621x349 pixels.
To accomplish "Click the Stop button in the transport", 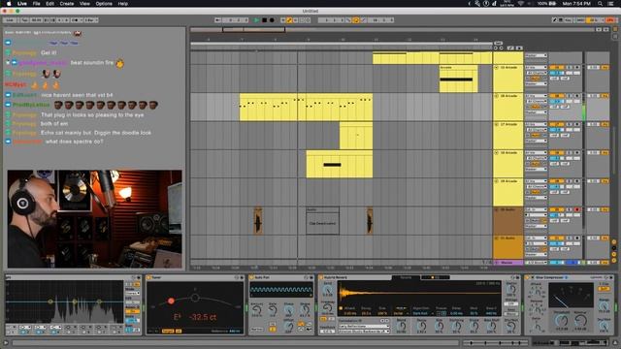I will (264, 19).
